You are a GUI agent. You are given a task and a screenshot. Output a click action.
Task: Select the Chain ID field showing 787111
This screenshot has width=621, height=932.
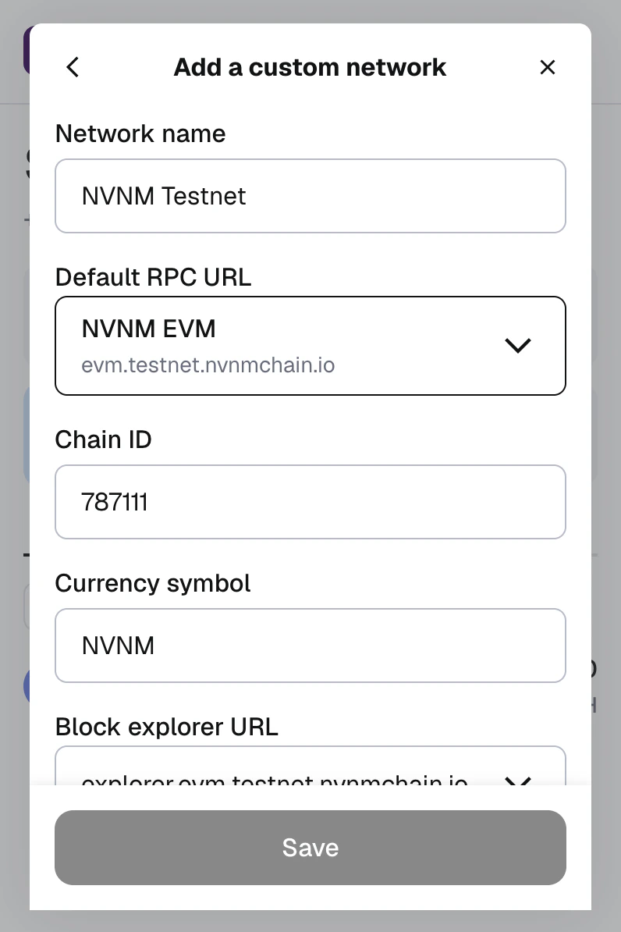point(310,502)
